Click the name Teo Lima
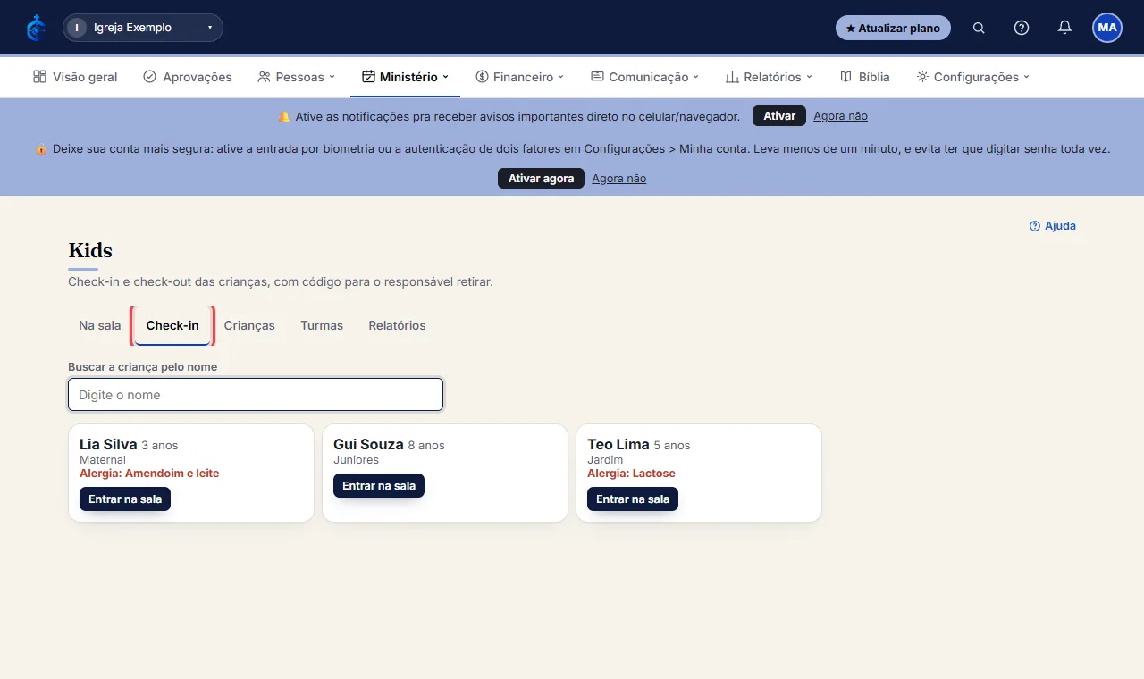Image resolution: width=1144 pixels, height=679 pixels. click(x=618, y=444)
